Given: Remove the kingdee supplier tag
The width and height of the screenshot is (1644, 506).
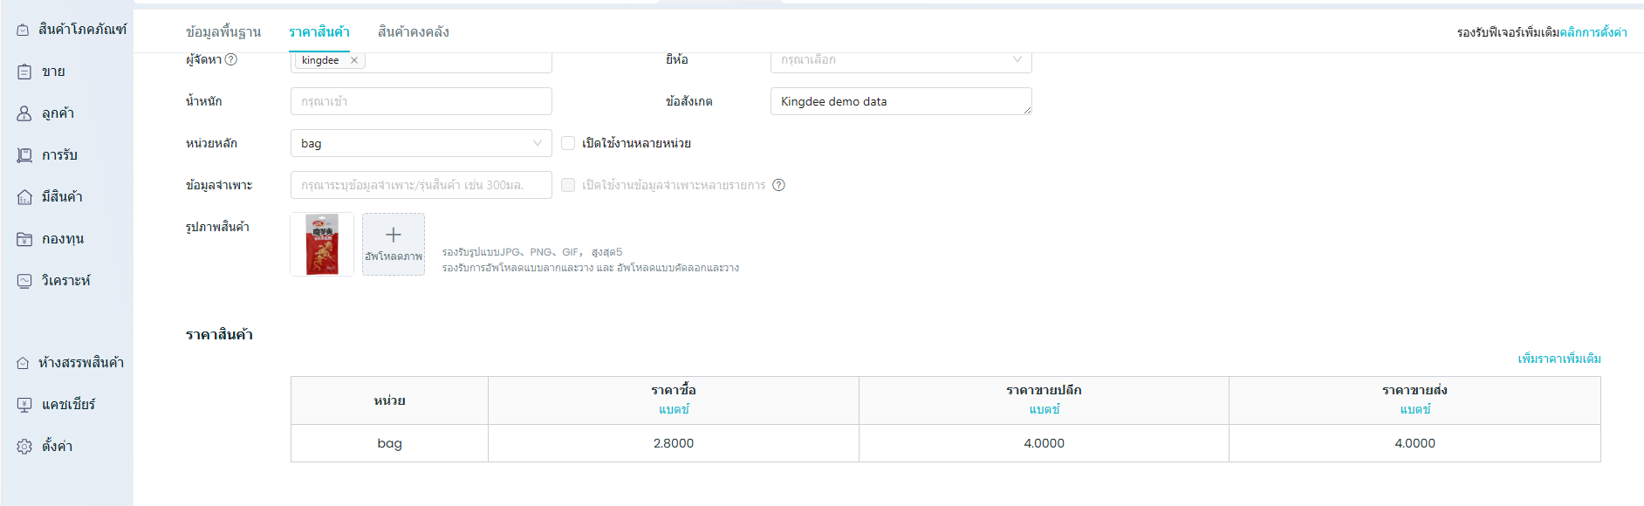Looking at the screenshot, I should point(354,60).
